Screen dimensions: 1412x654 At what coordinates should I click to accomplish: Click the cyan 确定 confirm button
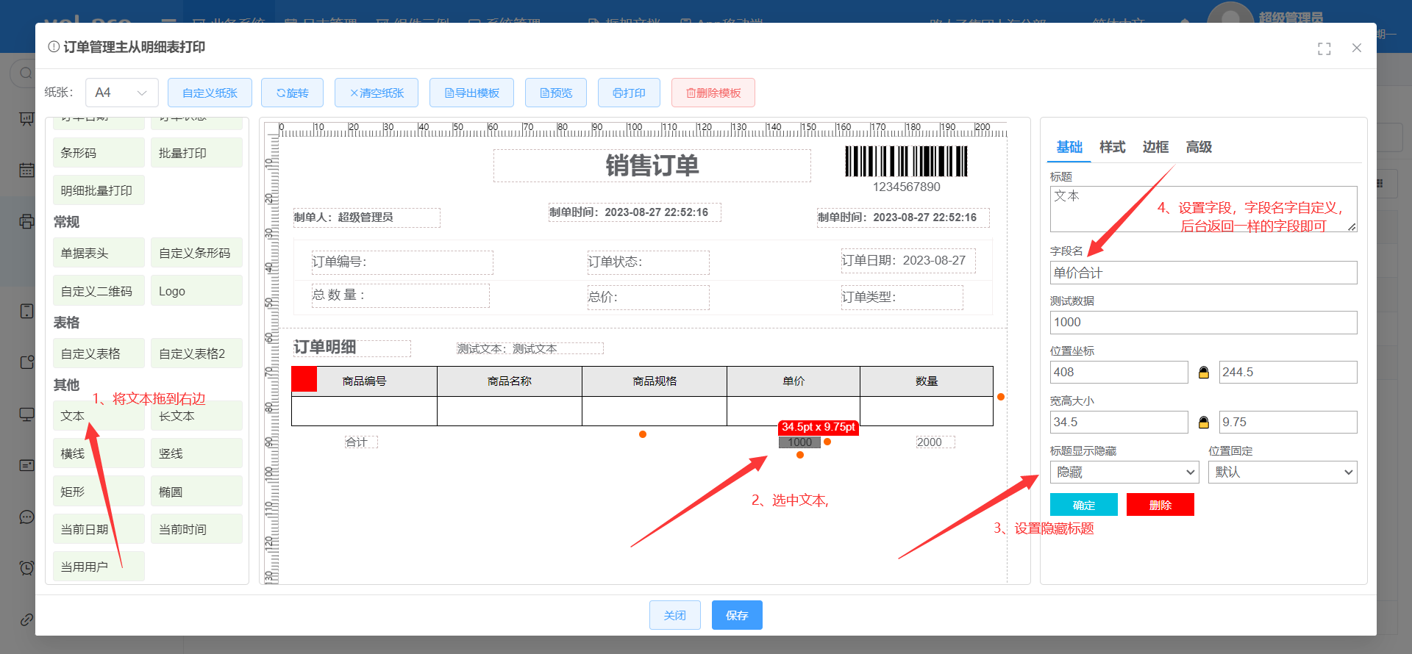pyautogui.click(x=1083, y=505)
